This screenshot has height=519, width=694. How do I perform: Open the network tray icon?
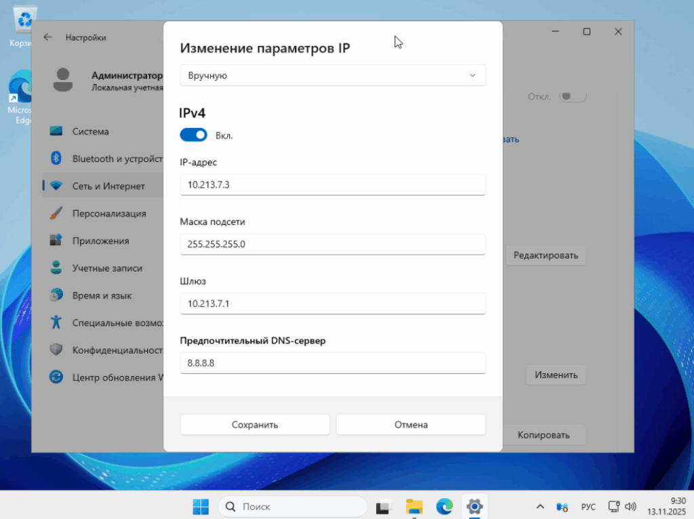613,507
